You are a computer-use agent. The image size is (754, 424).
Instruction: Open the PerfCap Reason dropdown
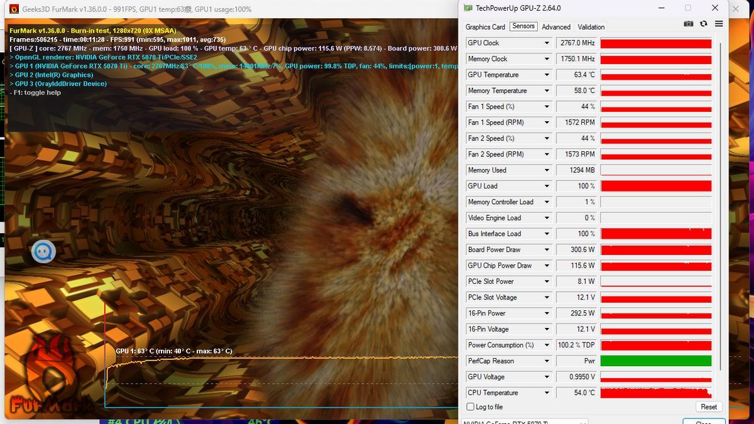click(547, 361)
